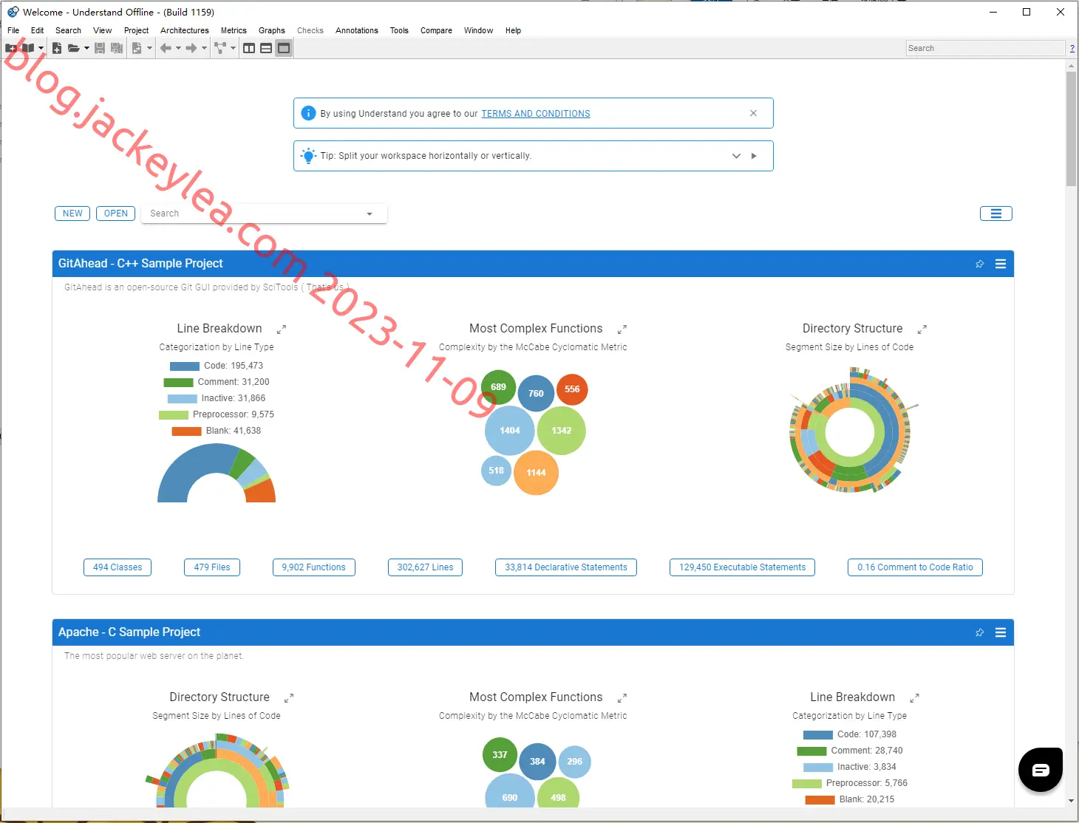
Task: Click the 0.16 Comment to Code Ratio button
Action: pyautogui.click(x=915, y=567)
